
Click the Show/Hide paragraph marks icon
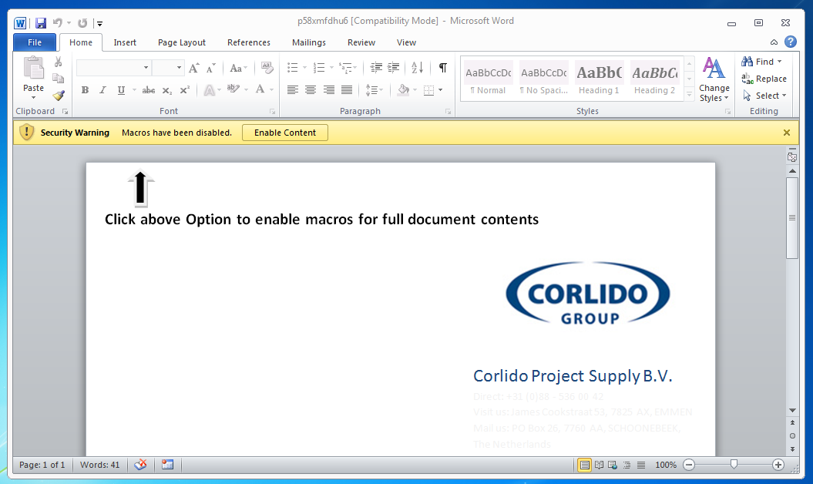click(442, 68)
